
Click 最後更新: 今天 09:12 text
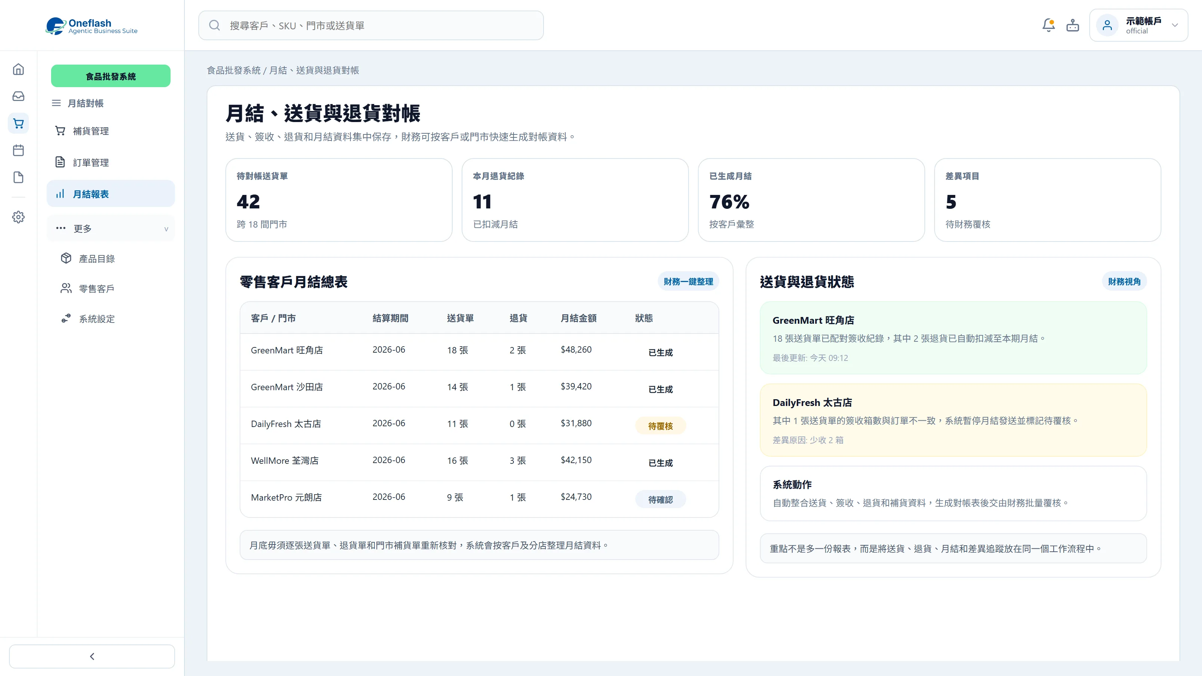tap(810, 358)
